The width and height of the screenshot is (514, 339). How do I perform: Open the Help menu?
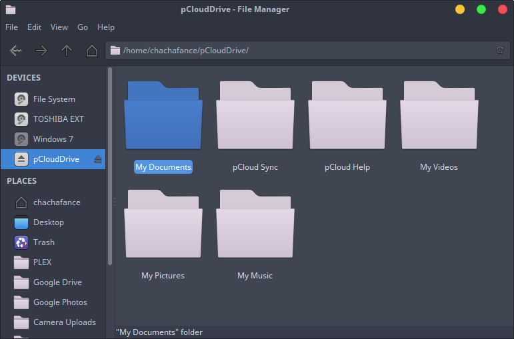(106, 27)
